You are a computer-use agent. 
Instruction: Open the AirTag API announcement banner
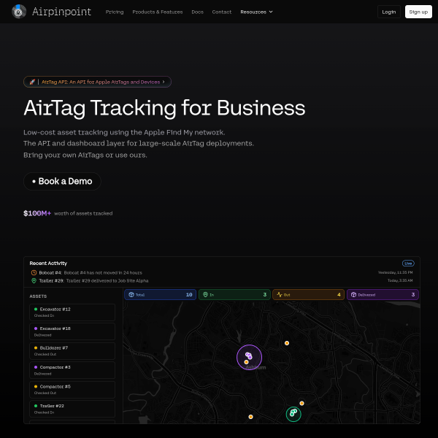pos(97,82)
